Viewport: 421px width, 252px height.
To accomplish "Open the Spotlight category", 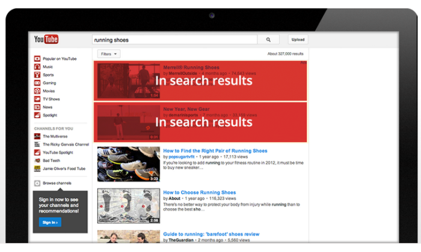I will tap(50, 115).
